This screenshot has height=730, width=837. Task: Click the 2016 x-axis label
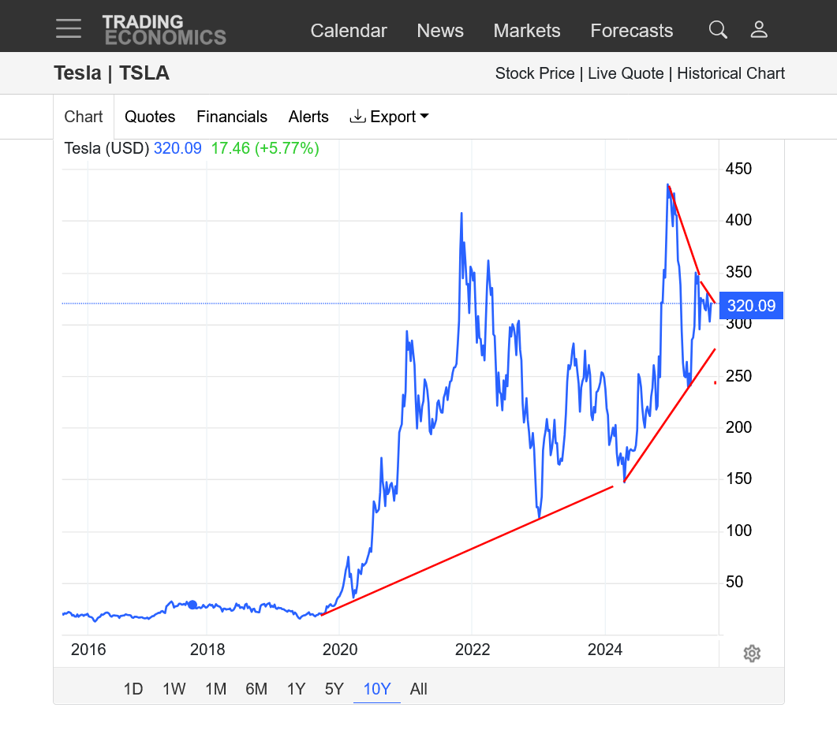point(88,650)
